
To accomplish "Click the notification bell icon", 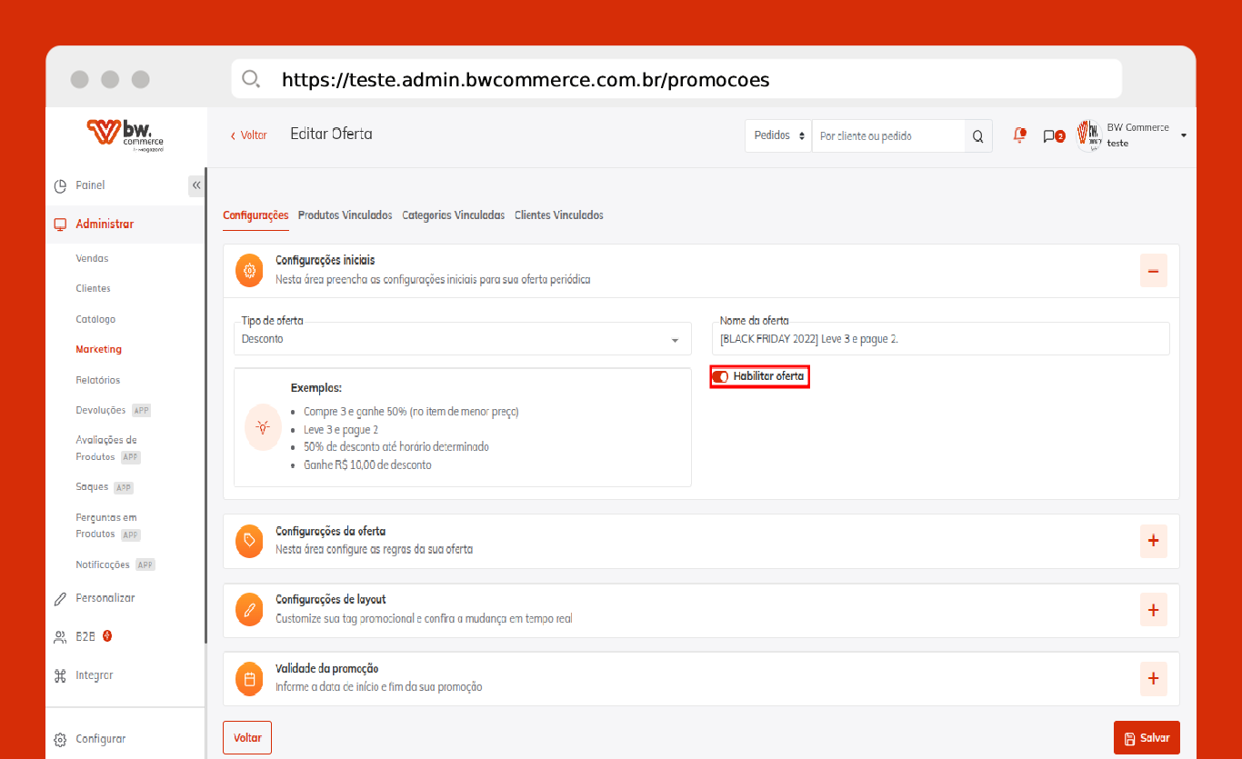I will [x=1019, y=135].
